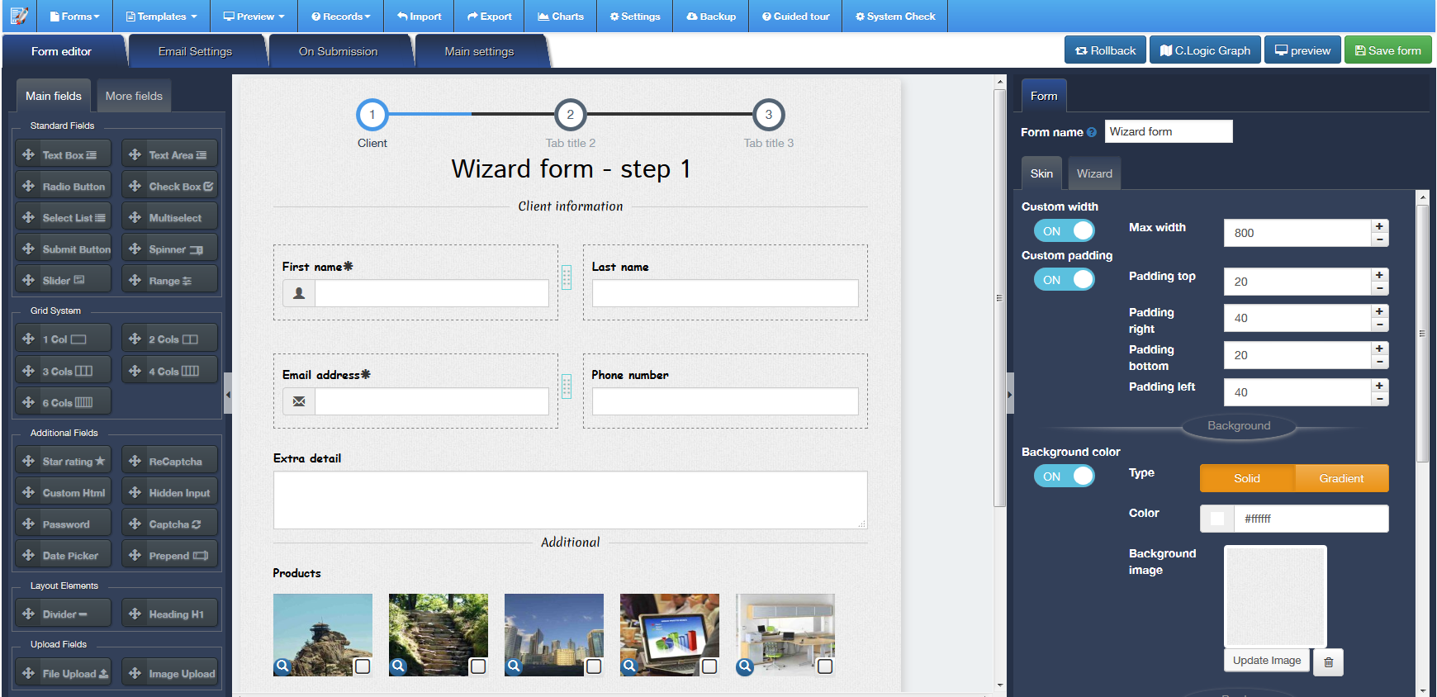Increase Padding right with plus stepper
The image size is (1437, 697).
[1379, 311]
